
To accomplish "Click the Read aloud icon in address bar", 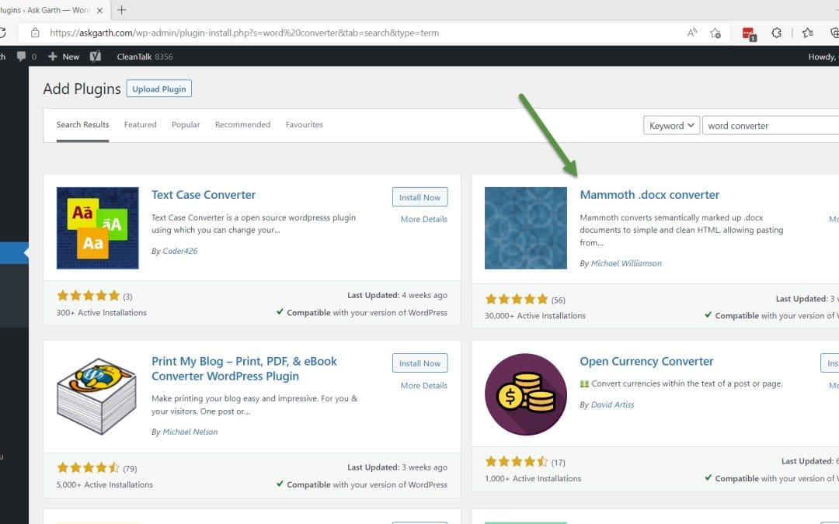I will [x=692, y=33].
